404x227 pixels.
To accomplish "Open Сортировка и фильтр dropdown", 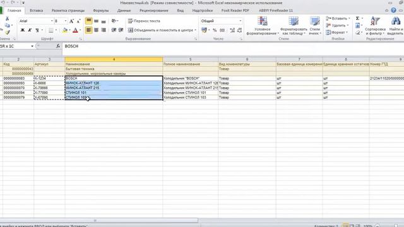I will point(375,26).
